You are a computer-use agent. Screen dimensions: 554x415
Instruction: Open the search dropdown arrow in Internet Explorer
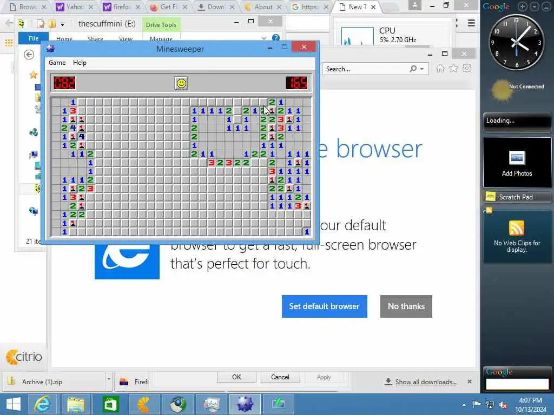[x=422, y=69]
